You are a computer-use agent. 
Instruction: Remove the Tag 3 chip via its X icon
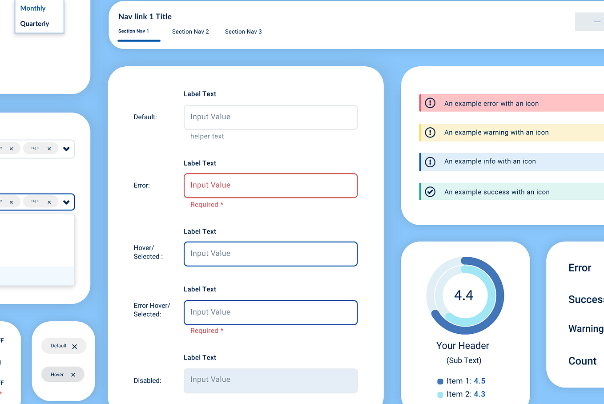pyautogui.click(x=49, y=148)
